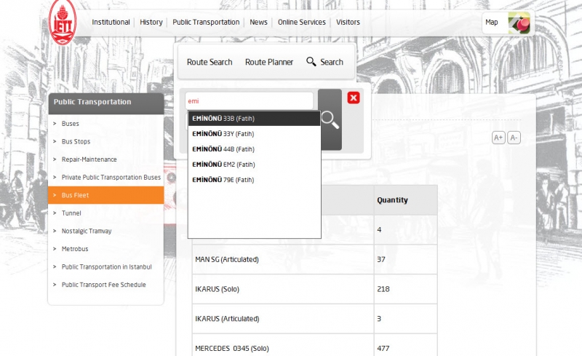Image resolution: width=582 pixels, height=356 pixels.
Task: Increase font size with A+ button
Action: pos(498,138)
